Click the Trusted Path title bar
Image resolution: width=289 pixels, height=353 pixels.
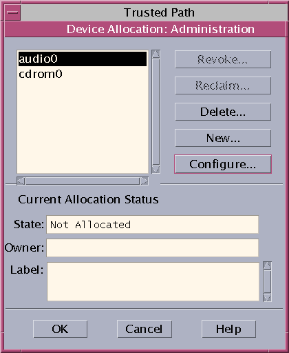tap(153, 12)
